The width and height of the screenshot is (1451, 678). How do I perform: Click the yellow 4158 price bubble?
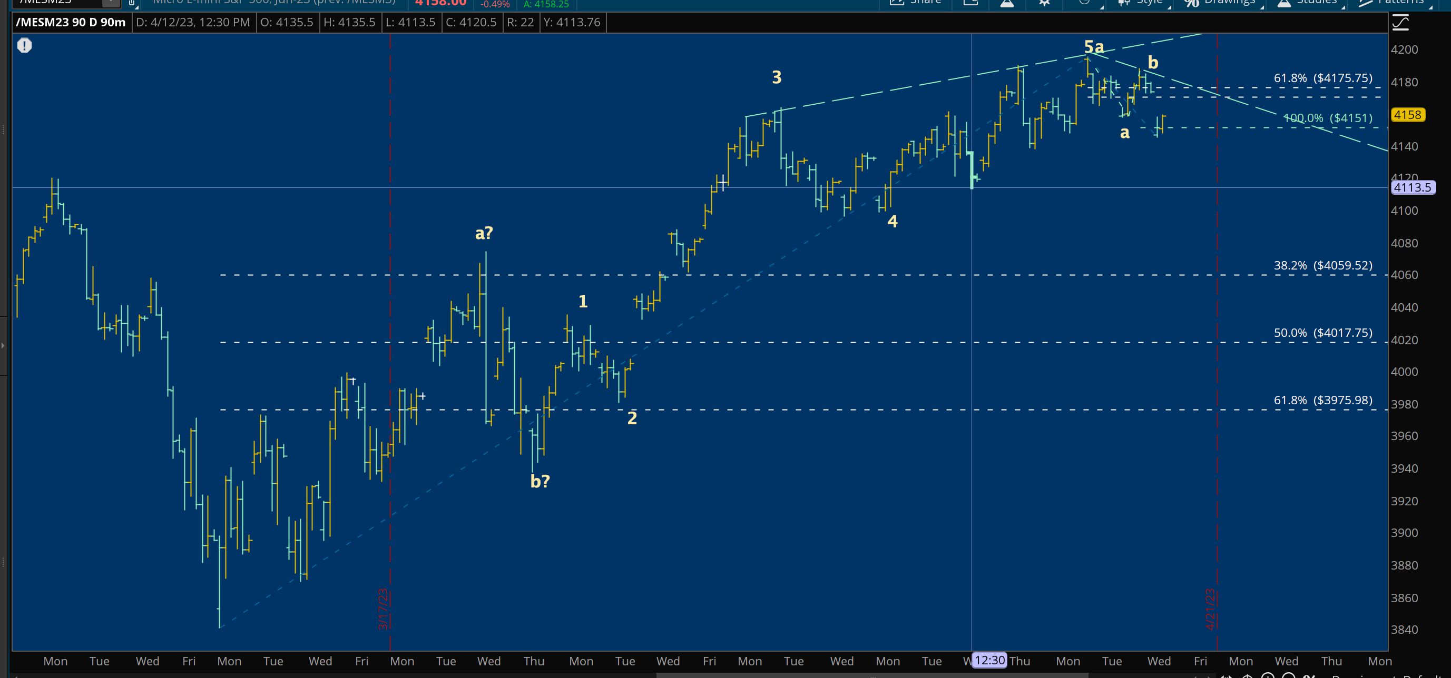pos(1408,115)
